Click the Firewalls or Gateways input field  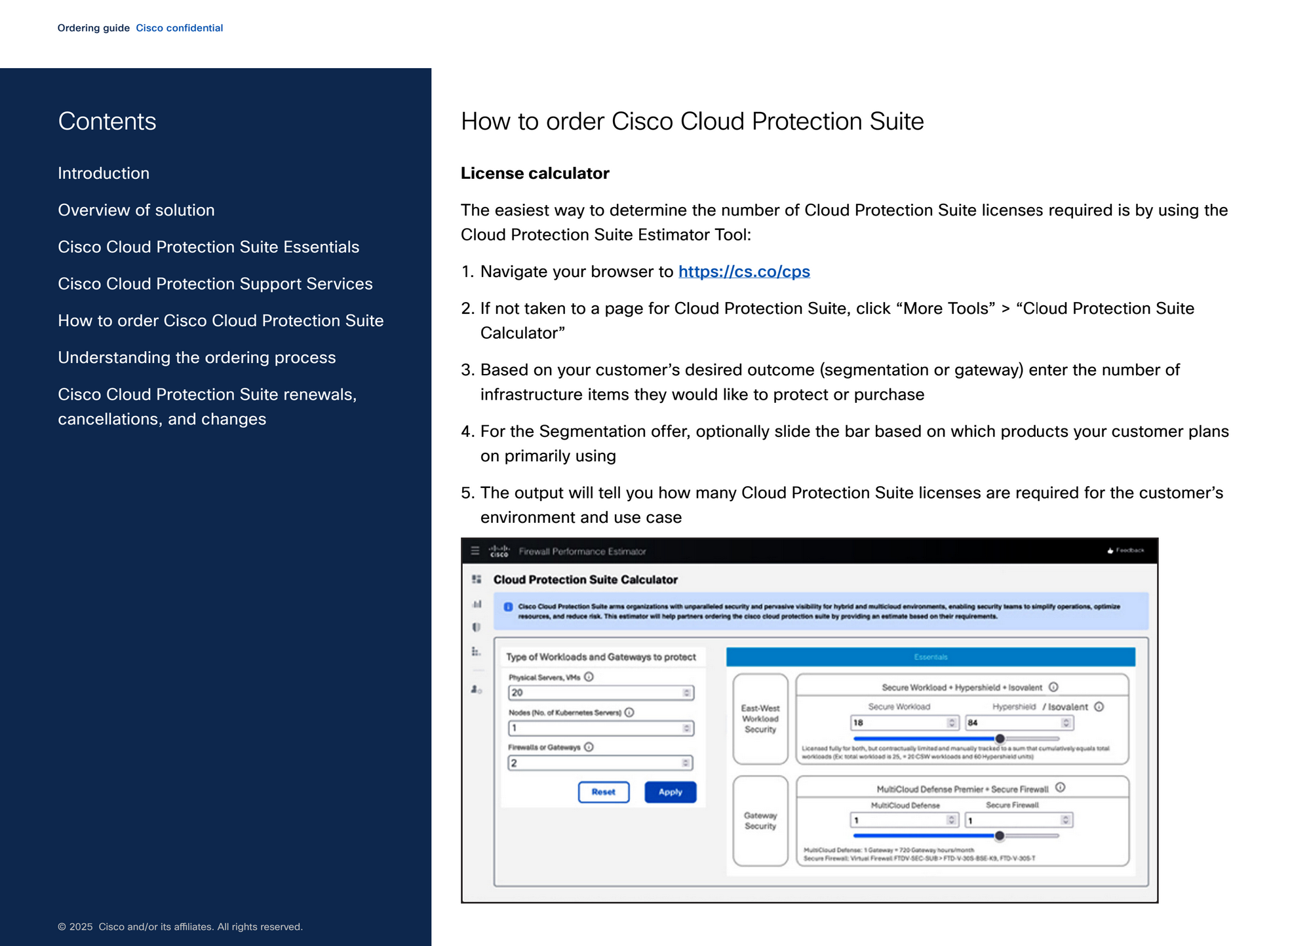point(593,763)
